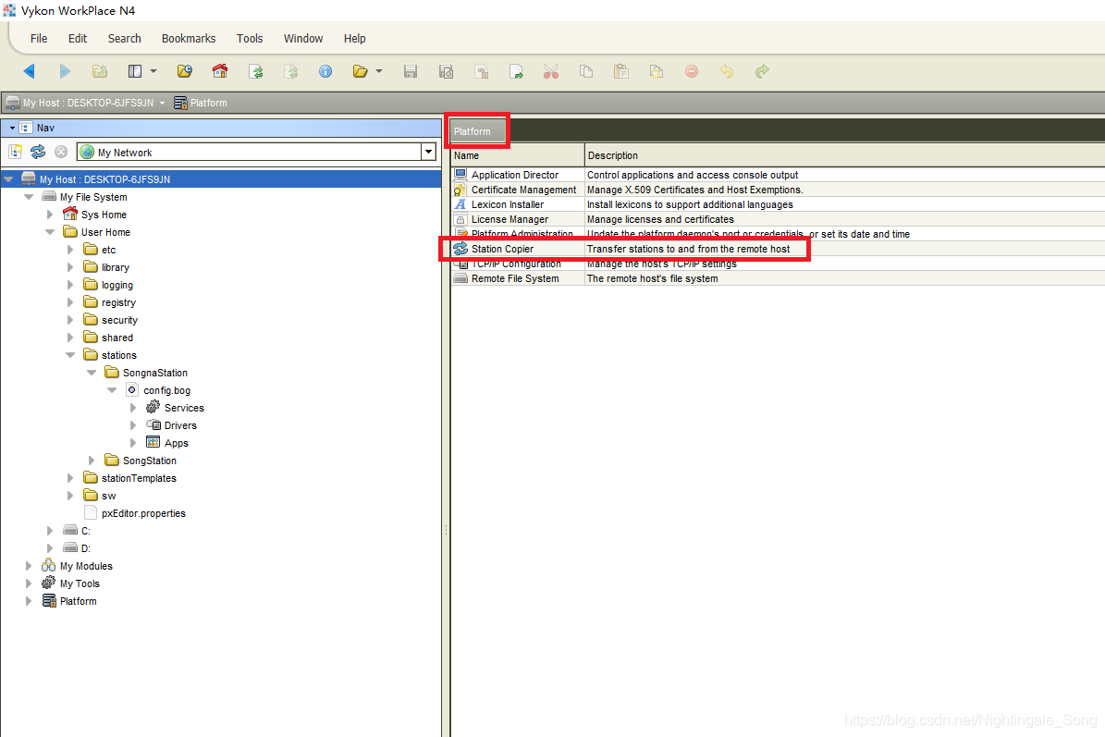Click the Home house icon in toolbar
1105x737 pixels.
pos(220,71)
